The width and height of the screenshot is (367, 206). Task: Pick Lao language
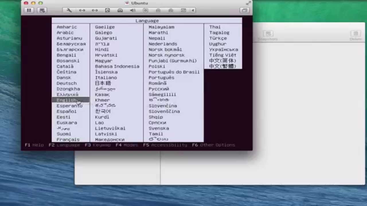coord(99,123)
